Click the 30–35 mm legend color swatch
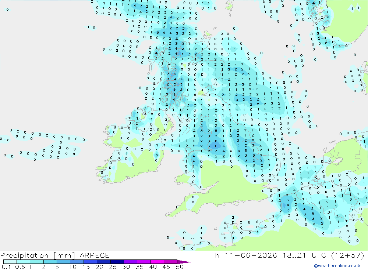Screen dimensions: 368x269 click(130, 262)
